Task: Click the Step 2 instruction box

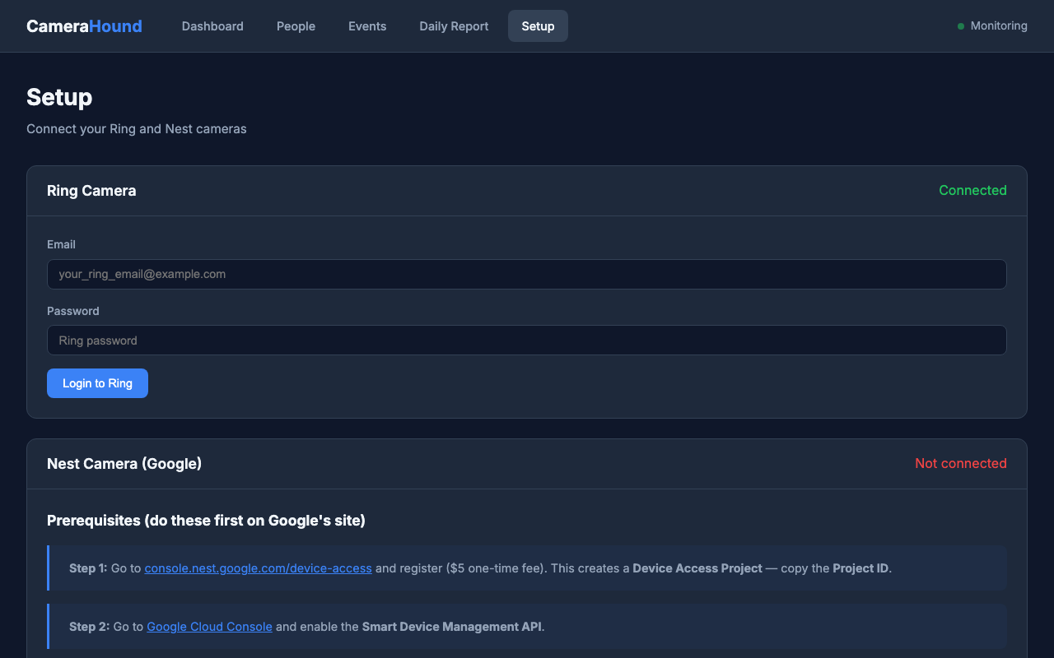Action: [527, 626]
